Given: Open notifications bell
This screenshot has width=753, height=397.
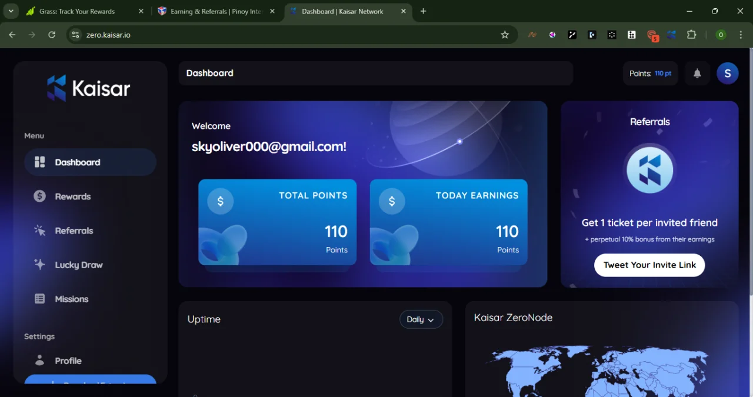Looking at the screenshot, I should tap(697, 74).
